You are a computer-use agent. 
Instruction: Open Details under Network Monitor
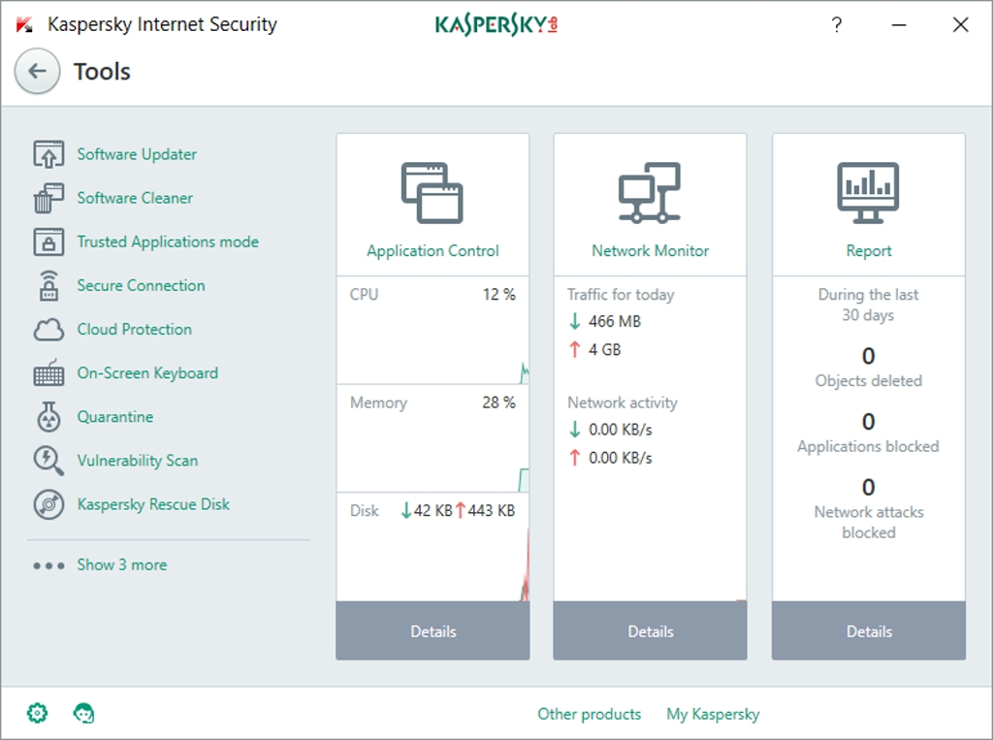(650, 631)
